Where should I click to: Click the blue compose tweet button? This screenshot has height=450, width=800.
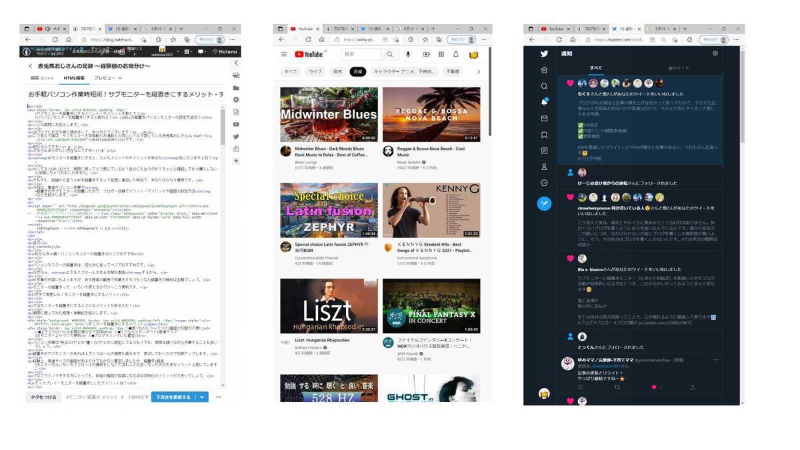[x=544, y=203]
